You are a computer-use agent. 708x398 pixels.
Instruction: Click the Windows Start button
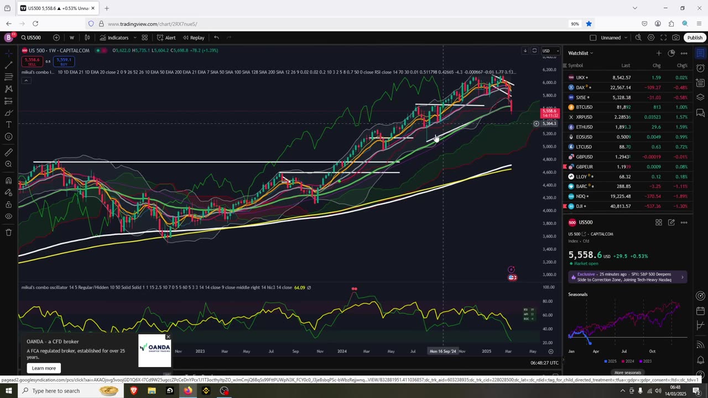coord(8,391)
